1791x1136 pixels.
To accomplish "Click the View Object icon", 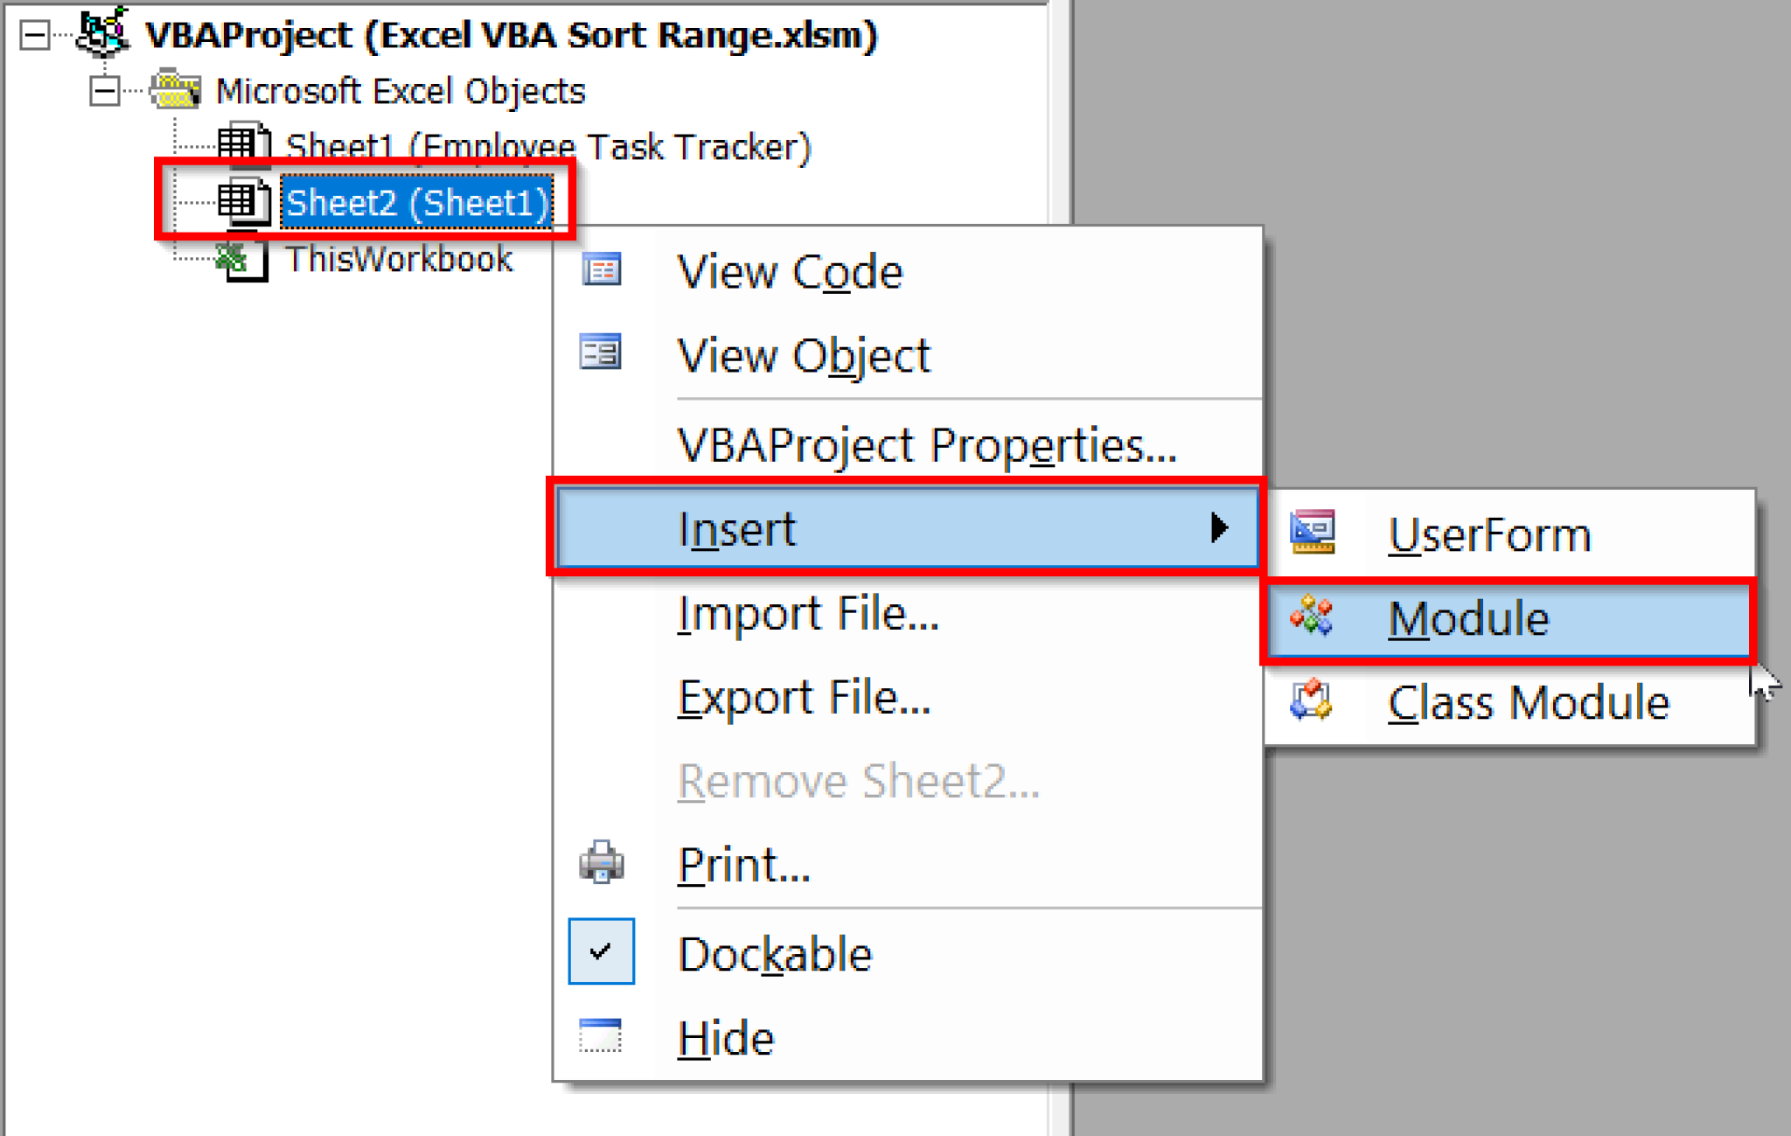I will pos(602,353).
